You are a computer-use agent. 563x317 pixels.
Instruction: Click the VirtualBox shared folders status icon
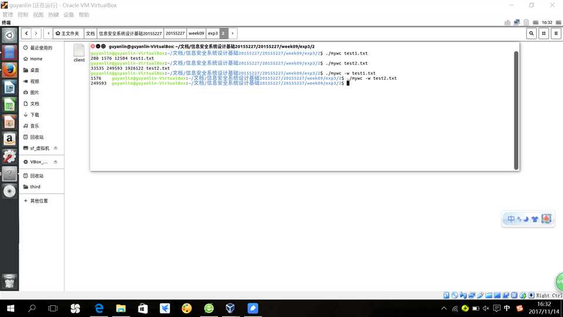[489, 295]
